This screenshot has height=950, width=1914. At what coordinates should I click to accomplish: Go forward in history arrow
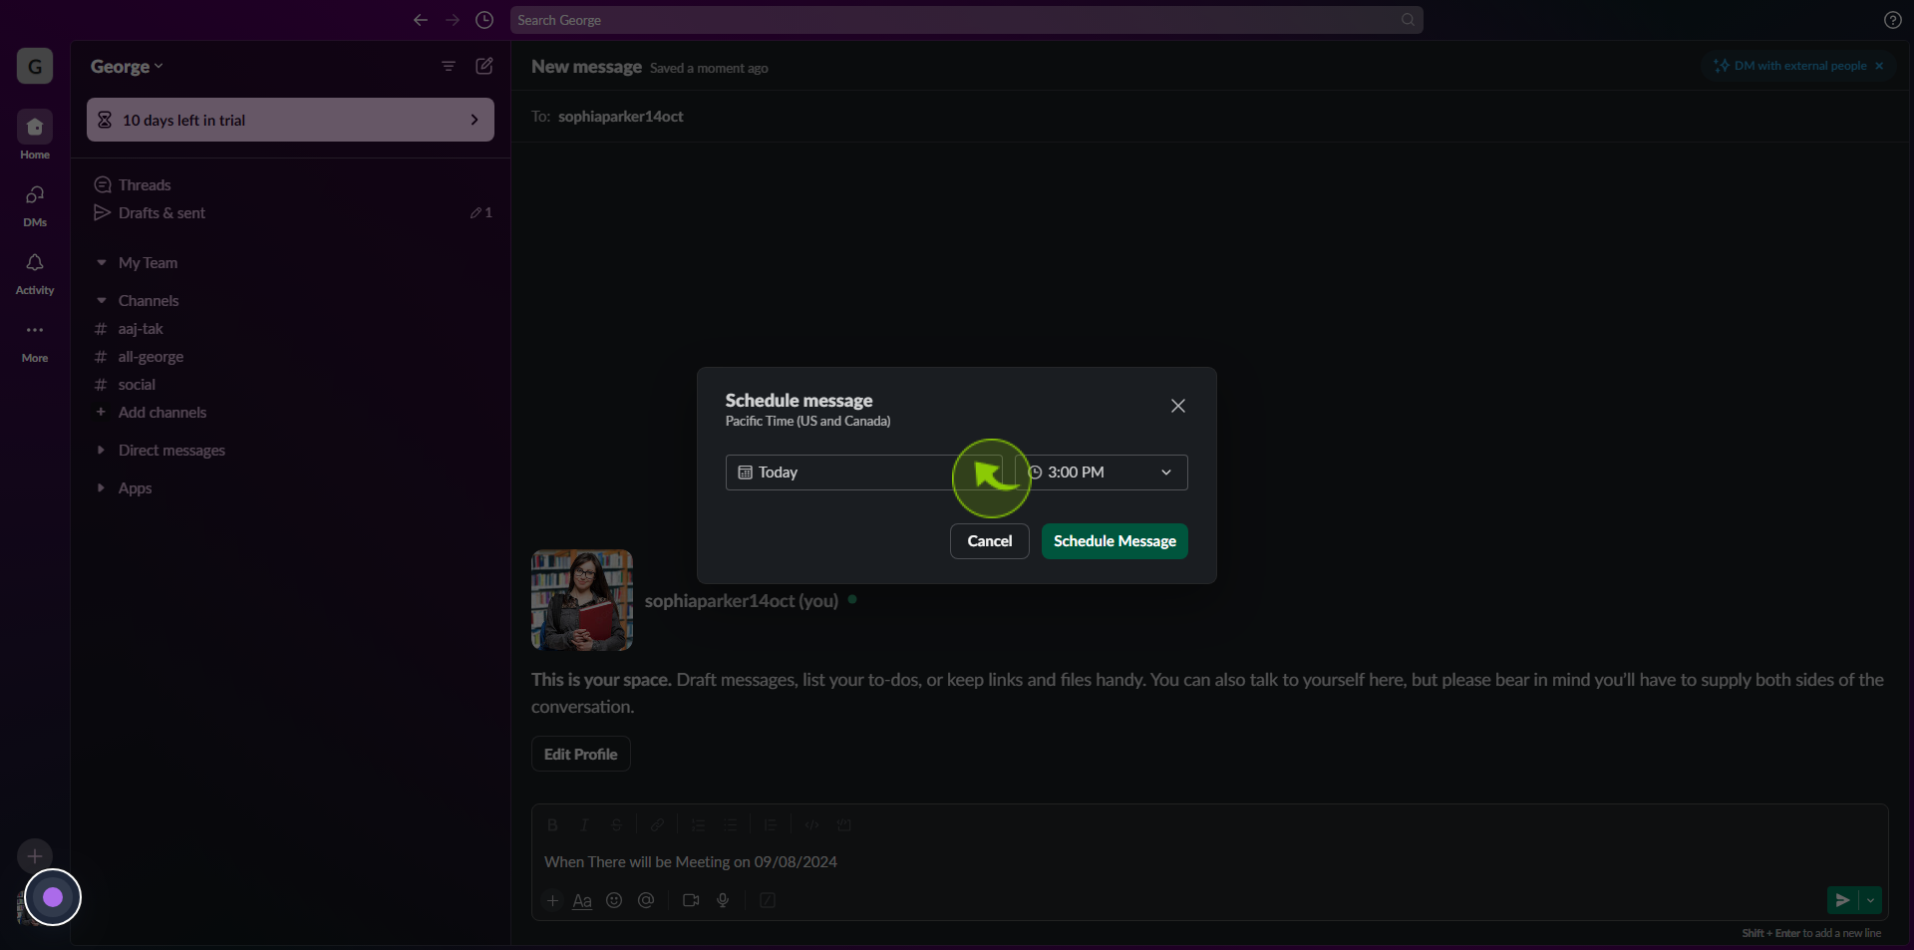453,20
